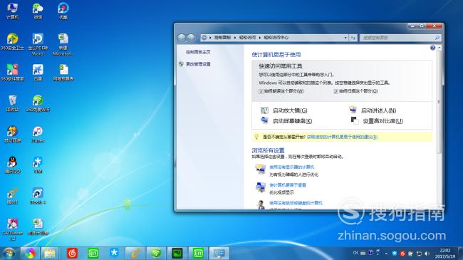The image size is (463, 260).
Task: Click the 轻松访问 breadcrumb segment
Action: pyautogui.click(x=247, y=38)
